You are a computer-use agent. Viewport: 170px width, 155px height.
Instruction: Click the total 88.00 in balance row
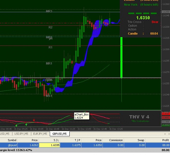(x=165, y=150)
